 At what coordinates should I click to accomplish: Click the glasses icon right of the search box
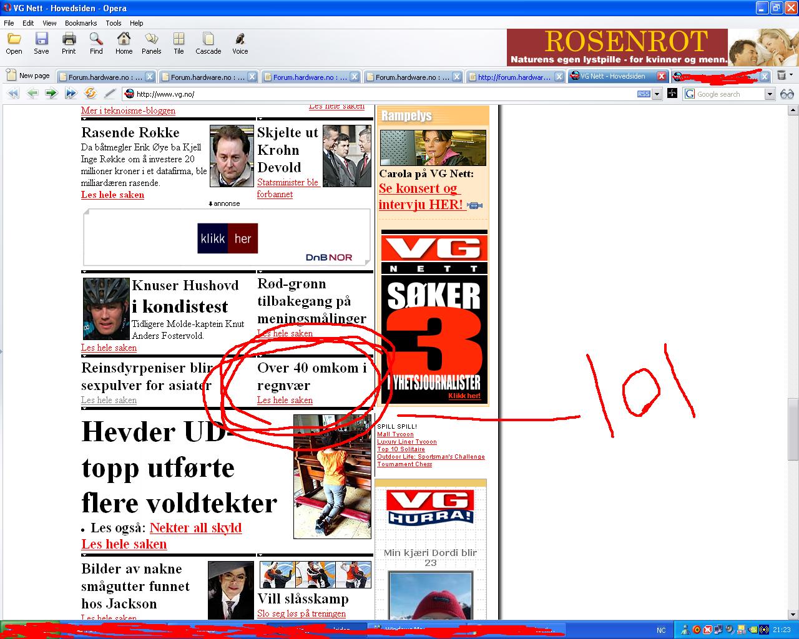click(787, 94)
